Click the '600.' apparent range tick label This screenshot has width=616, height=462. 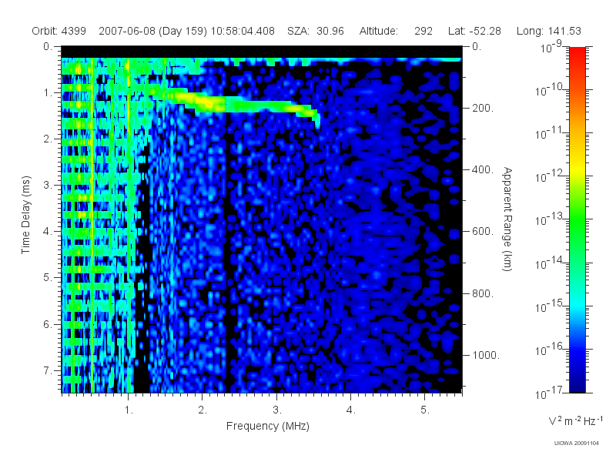click(483, 232)
